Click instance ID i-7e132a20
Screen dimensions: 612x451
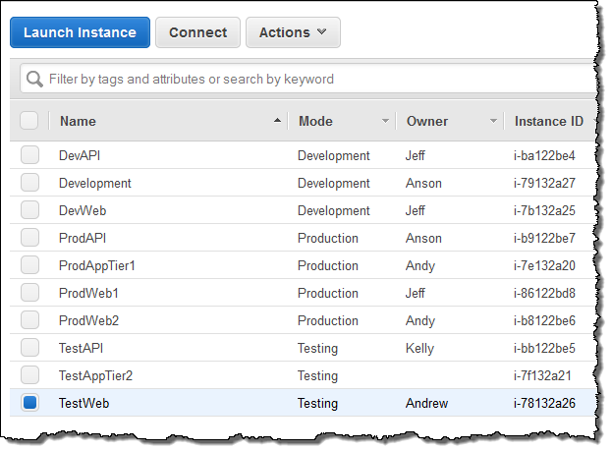(x=544, y=265)
